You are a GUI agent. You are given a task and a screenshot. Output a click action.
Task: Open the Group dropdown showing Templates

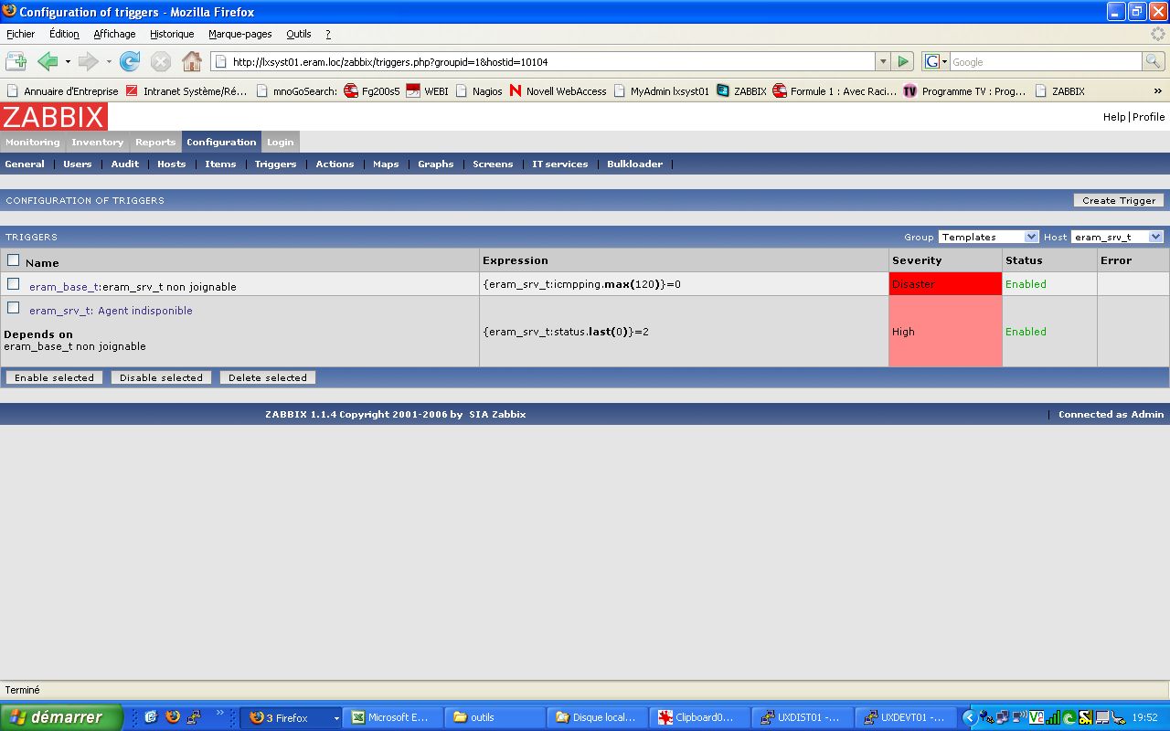tap(989, 237)
